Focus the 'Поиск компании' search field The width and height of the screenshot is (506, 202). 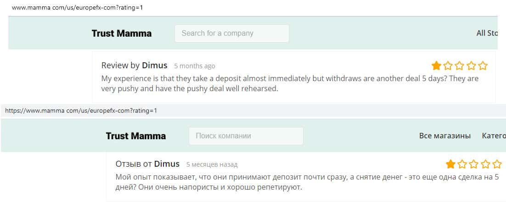click(x=246, y=136)
